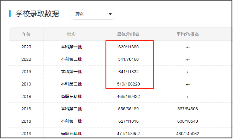Image resolution: width=233 pixels, height=139 pixels.
Task: Click the dropdown arrow next to 理科
Action: [110, 14]
